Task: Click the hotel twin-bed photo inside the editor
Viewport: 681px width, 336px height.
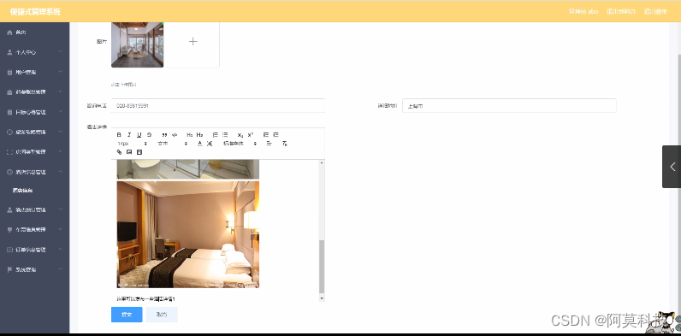Action: click(188, 234)
